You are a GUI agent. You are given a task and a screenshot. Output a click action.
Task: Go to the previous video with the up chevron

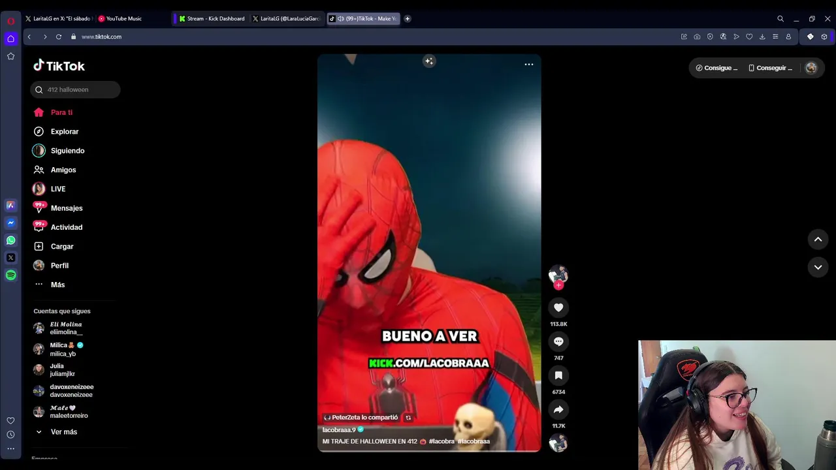pos(818,240)
